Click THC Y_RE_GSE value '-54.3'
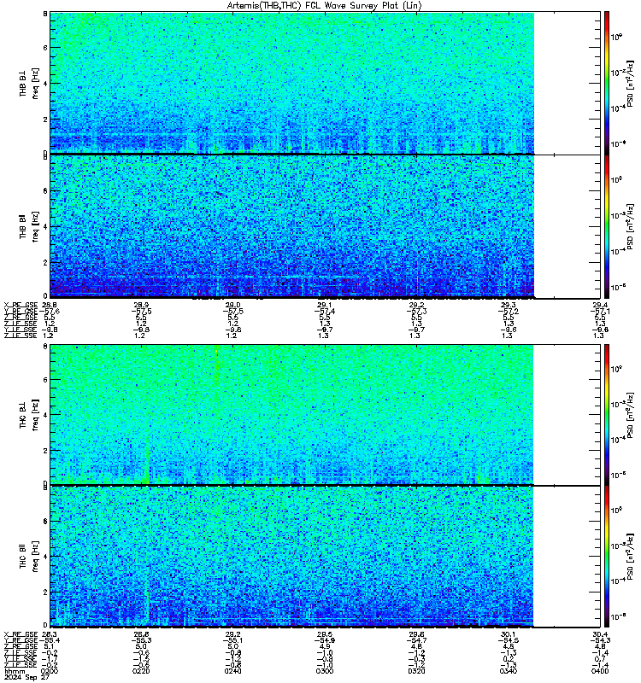 coord(600,640)
